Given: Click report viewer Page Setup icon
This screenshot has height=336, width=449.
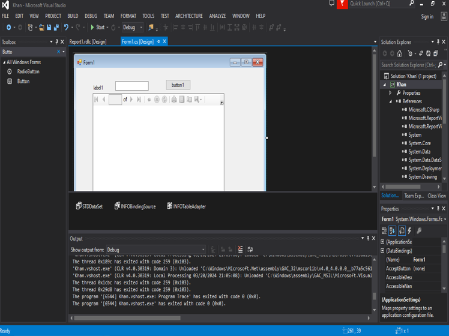Looking at the screenshot, I should point(189,100).
